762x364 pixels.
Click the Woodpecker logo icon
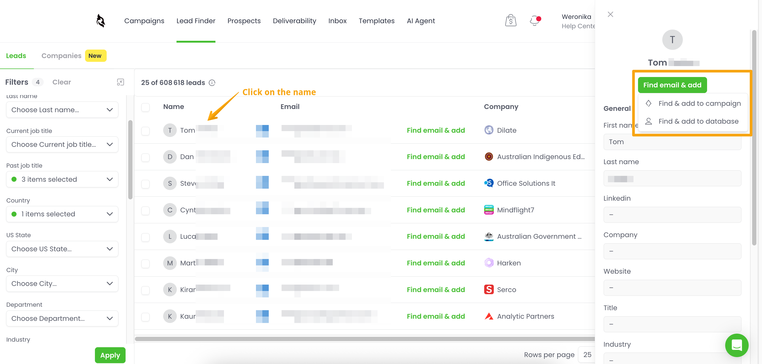tap(101, 21)
